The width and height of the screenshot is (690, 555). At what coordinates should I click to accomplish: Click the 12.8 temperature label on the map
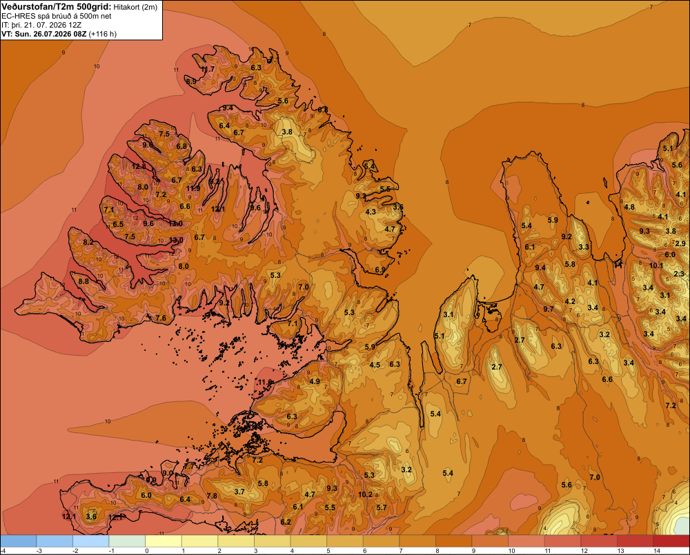coord(139,166)
